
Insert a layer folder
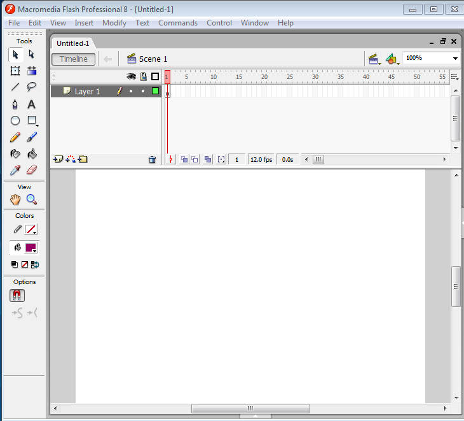tap(83, 159)
